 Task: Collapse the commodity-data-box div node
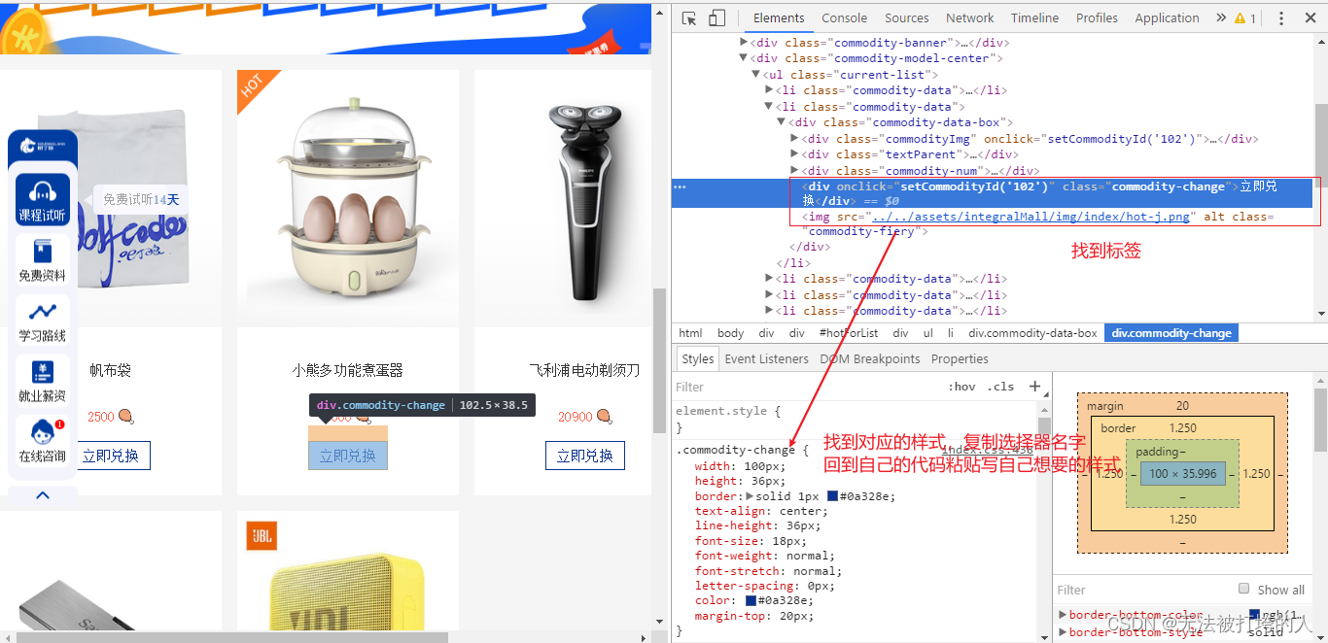[x=781, y=122]
